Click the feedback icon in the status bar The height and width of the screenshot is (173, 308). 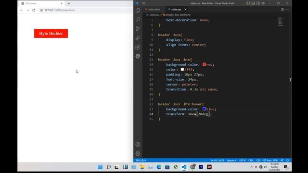(x=282, y=160)
